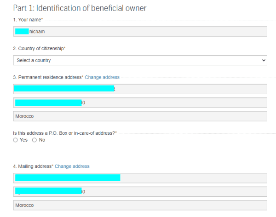Click the Morocco field under mailing address
Screen dimensions: 276x217
[140, 205]
